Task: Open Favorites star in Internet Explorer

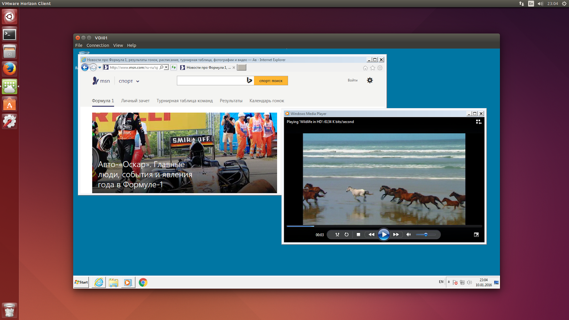Action: (x=373, y=68)
